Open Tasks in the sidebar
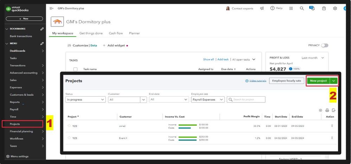Screen dimensions: 351x164 tap(13, 58)
